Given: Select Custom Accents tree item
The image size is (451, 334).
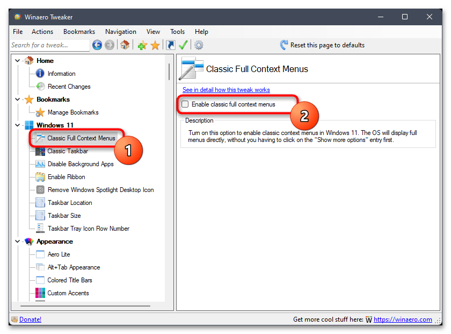Looking at the screenshot, I should [68, 293].
